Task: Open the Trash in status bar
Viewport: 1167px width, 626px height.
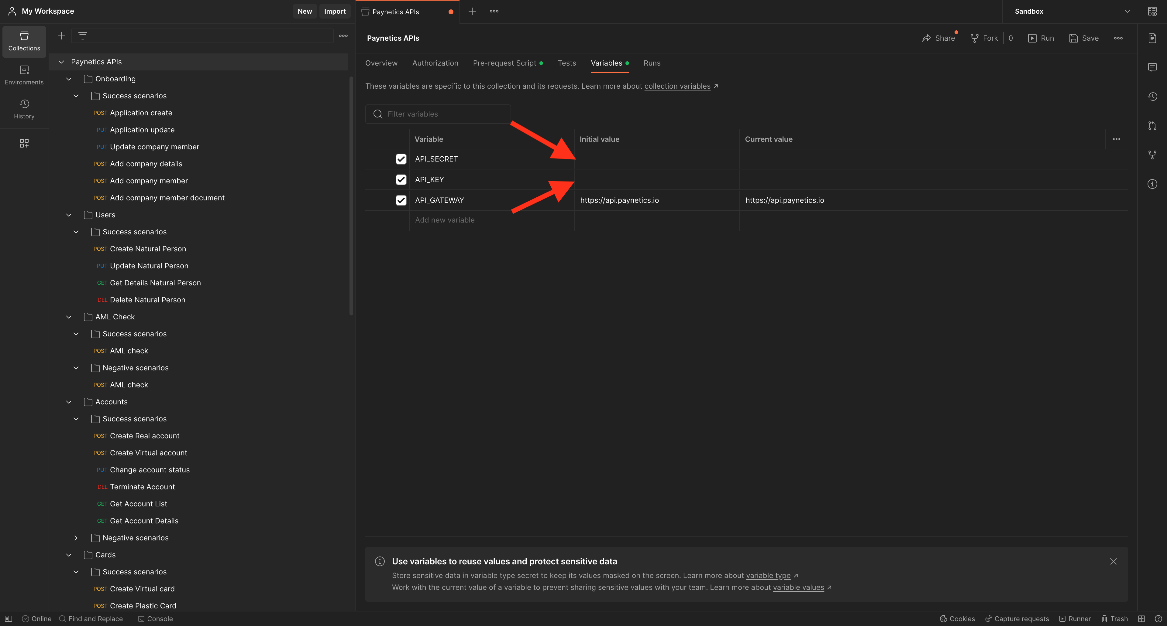Action: click(1114, 618)
